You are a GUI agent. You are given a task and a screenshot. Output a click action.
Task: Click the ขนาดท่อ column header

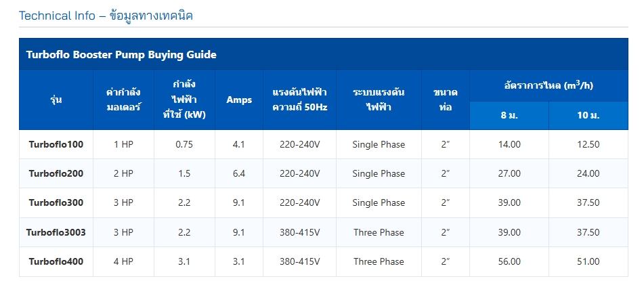click(446, 100)
